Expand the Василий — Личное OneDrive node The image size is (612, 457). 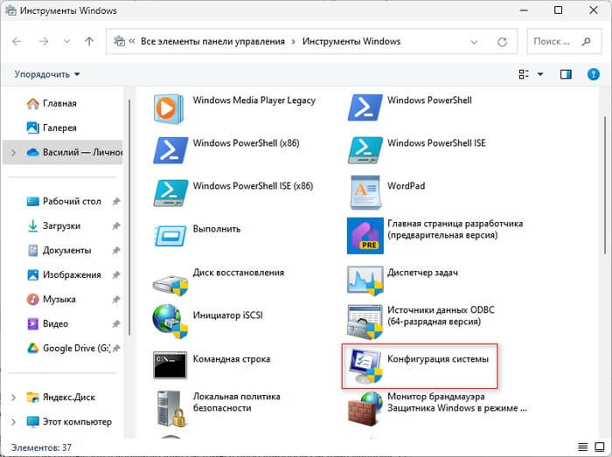(13, 152)
